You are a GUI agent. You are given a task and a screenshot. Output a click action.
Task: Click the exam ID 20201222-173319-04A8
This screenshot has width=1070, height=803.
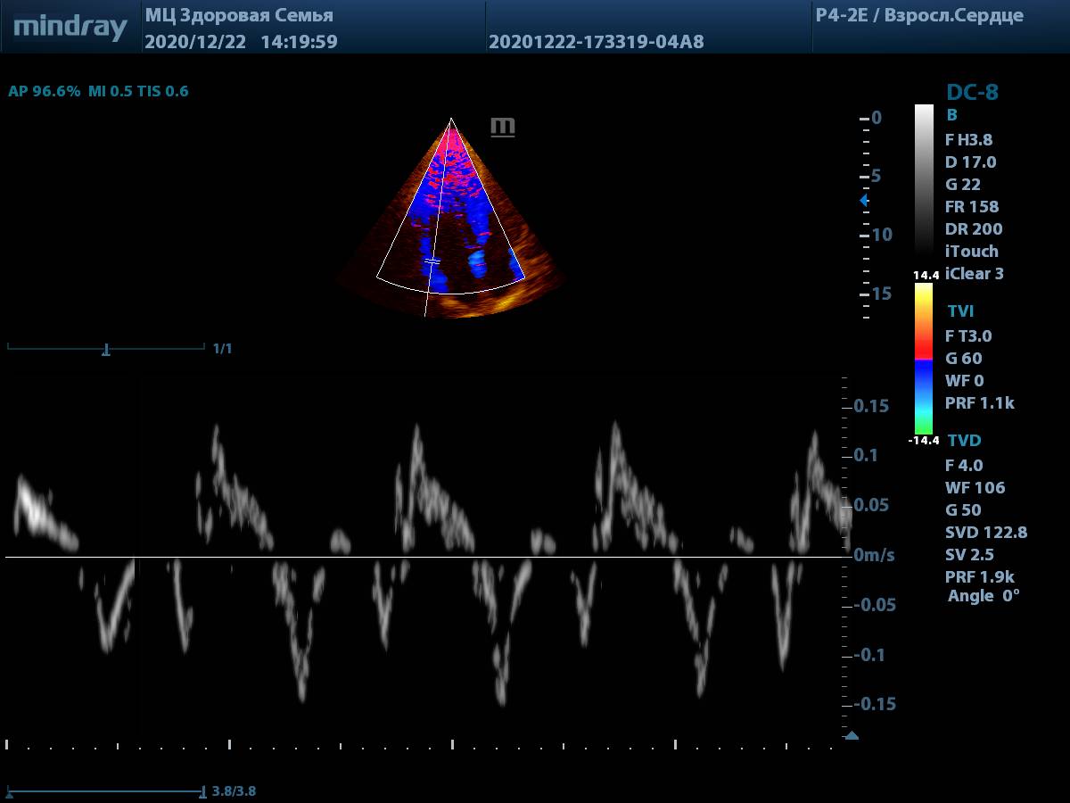coord(596,42)
